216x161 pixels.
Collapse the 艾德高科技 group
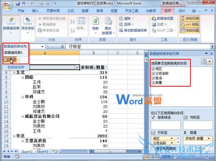(x=23, y=141)
